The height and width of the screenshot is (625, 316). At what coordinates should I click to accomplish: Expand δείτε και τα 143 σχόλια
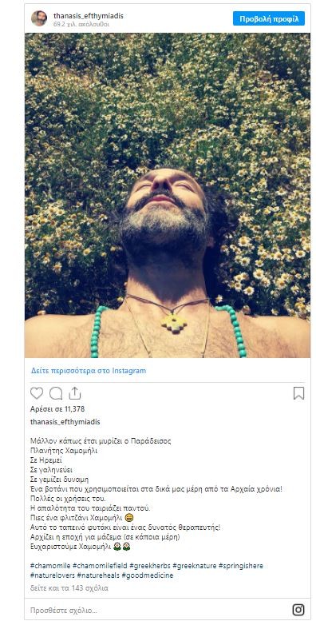69,588
